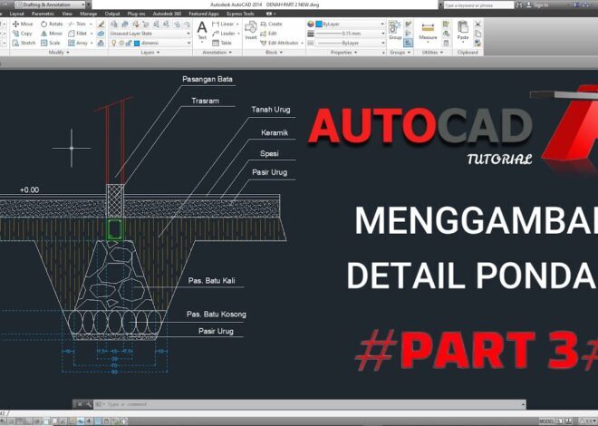Click the Plug-ins ribbon tab
Screen dimensions: 598x426
pyautogui.click(x=136, y=14)
